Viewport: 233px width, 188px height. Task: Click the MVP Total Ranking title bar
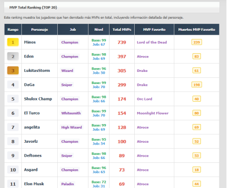[112, 7]
